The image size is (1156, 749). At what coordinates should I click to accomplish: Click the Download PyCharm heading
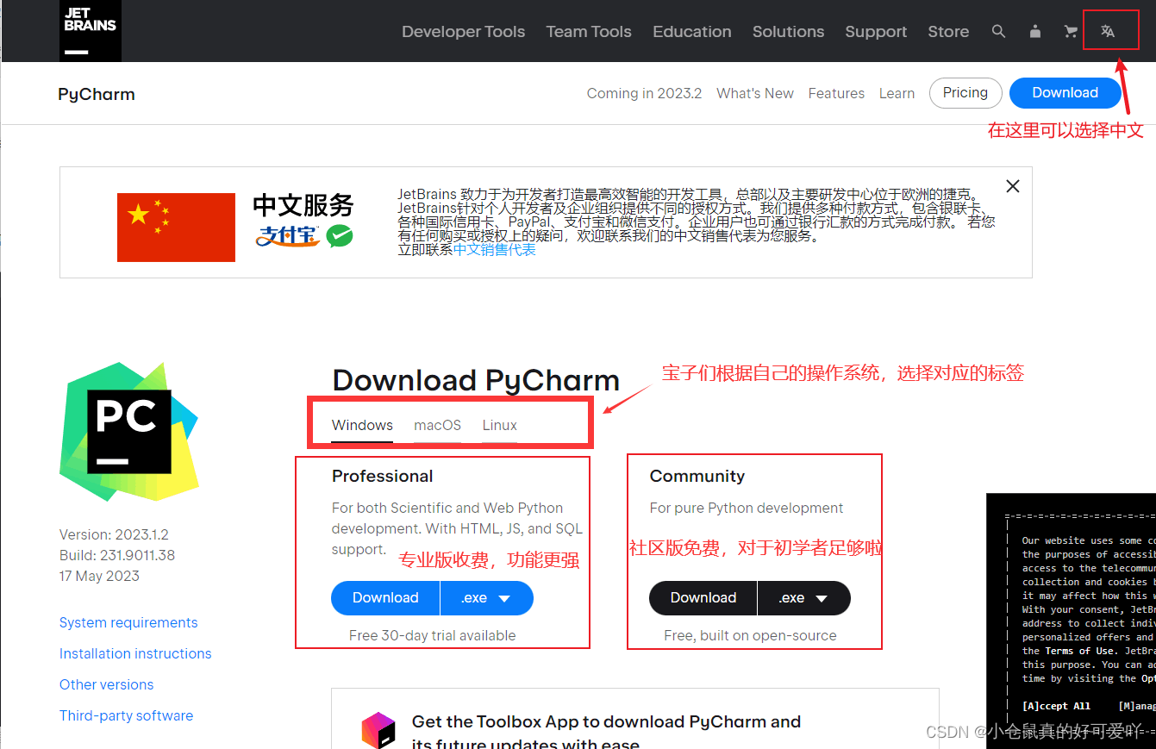point(476,380)
